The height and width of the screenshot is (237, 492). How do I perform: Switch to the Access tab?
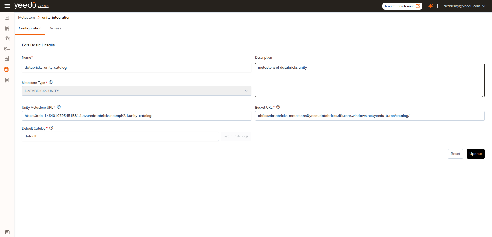[55, 28]
